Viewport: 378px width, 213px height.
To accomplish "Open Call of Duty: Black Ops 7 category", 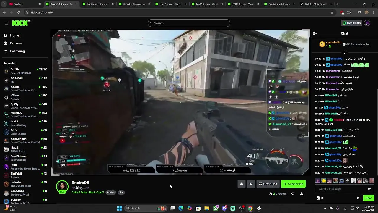I will [x=88, y=193].
